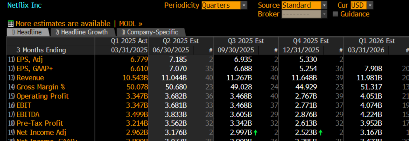Select the Operating Profit row label
The height and width of the screenshot is (141, 409).
click(43, 96)
